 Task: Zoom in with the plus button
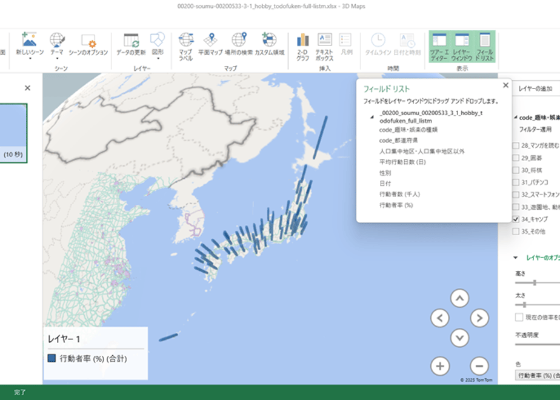440,366
